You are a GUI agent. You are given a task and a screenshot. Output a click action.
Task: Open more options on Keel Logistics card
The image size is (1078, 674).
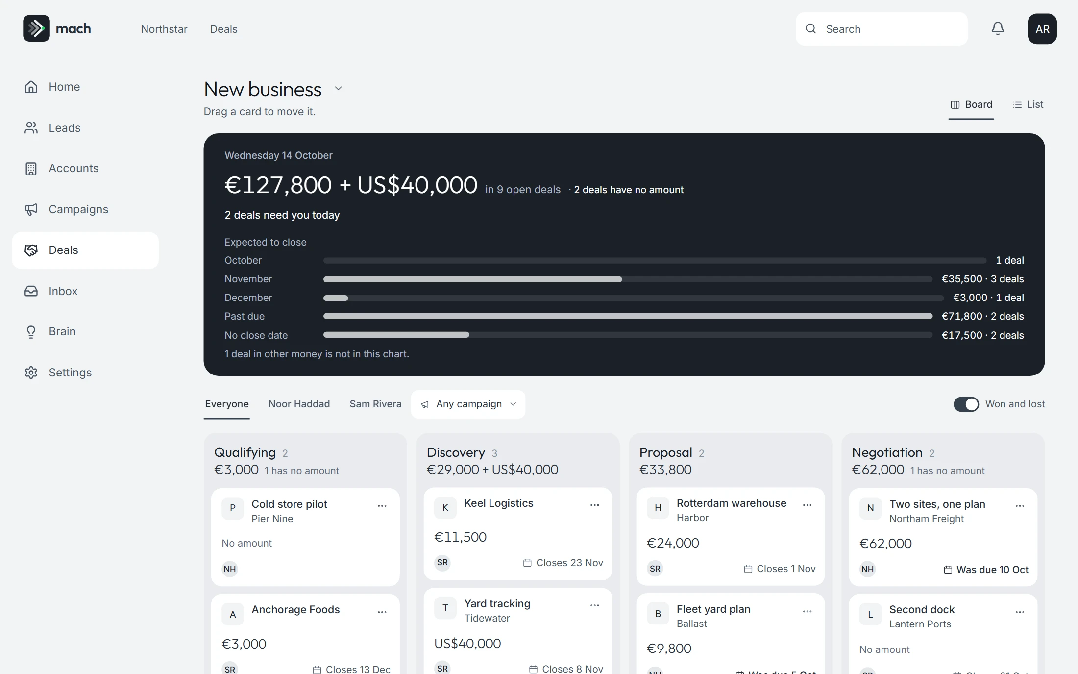(x=595, y=505)
